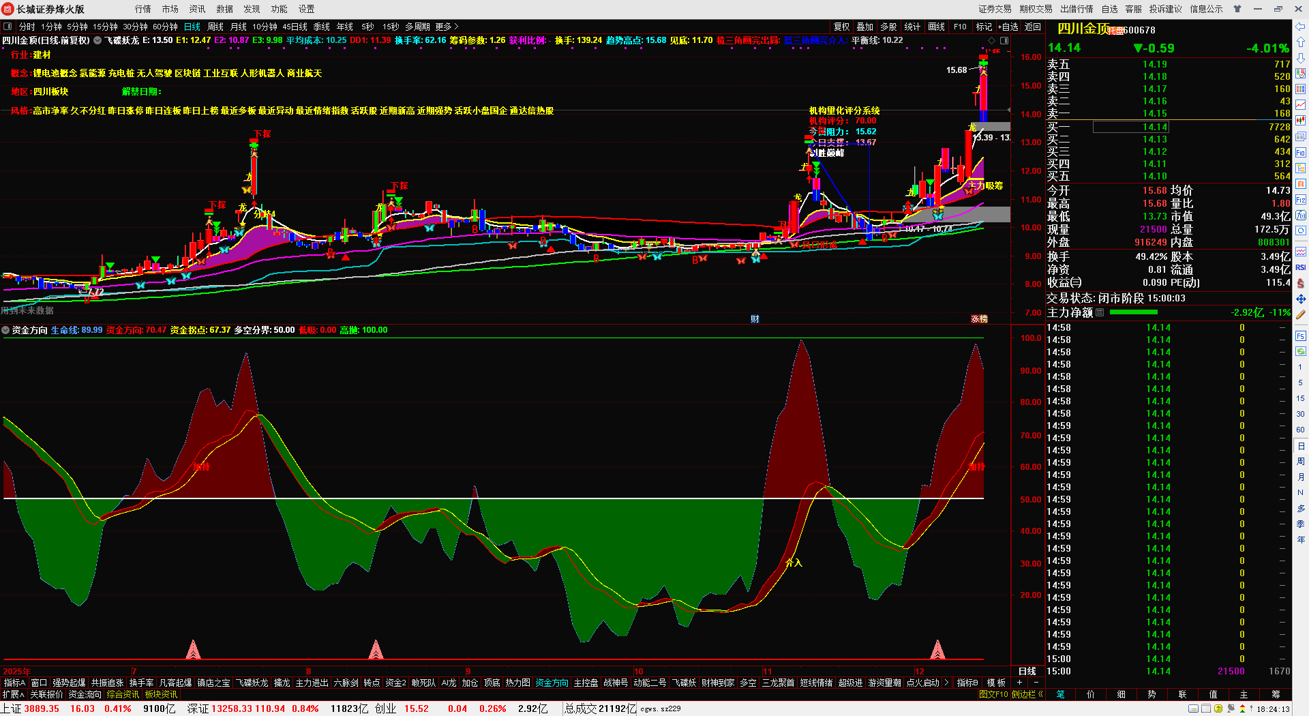This screenshot has height=716, width=1309.
Task: Click the green refresh icon in sidebar
Action: point(1301,351)
